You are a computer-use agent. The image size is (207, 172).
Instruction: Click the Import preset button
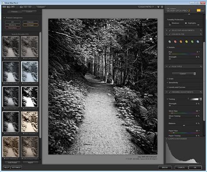click(31, 162)
